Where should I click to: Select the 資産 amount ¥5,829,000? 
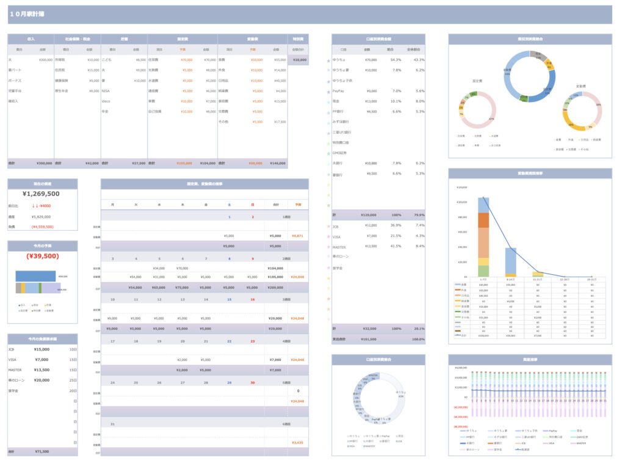(41, 217)
